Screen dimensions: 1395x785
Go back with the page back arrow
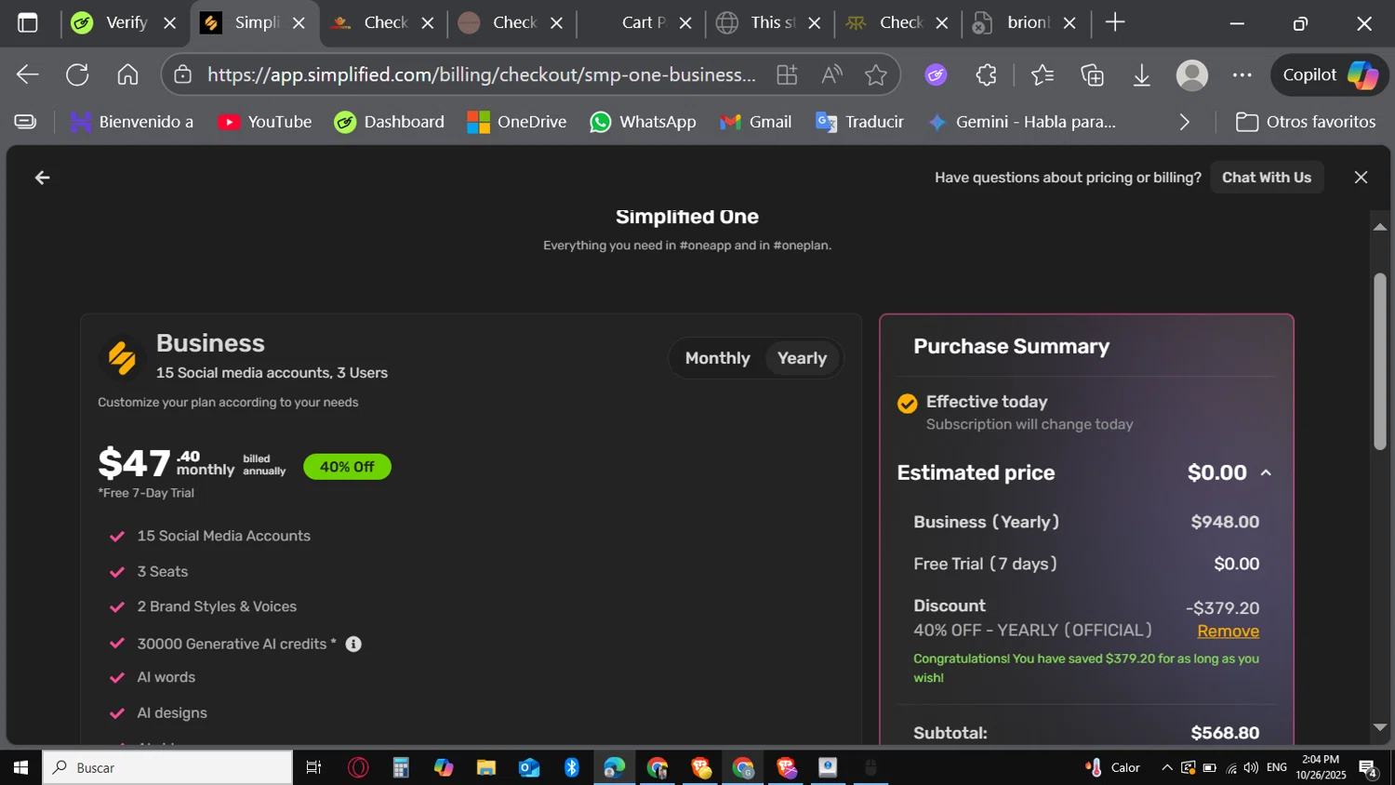click(x=42, y=178)
